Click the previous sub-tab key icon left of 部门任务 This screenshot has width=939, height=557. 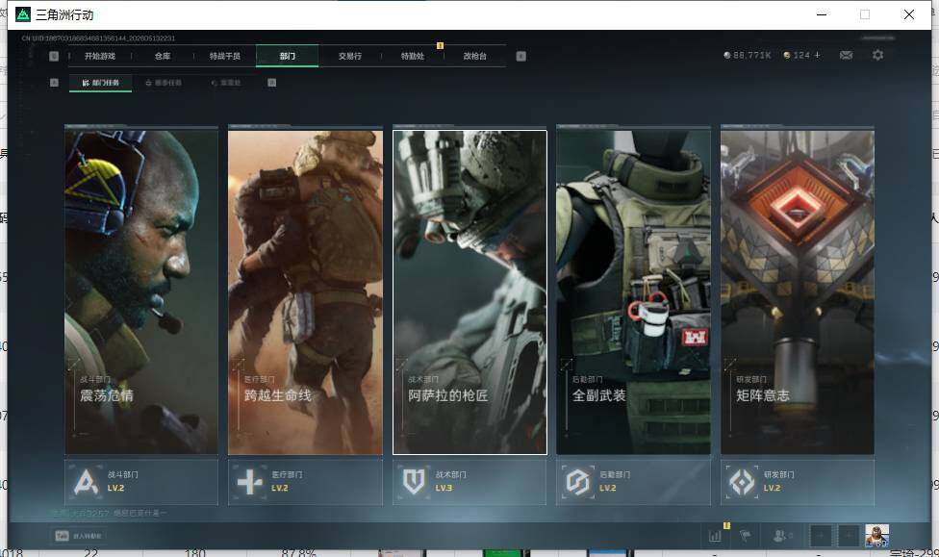coord(54,83)
